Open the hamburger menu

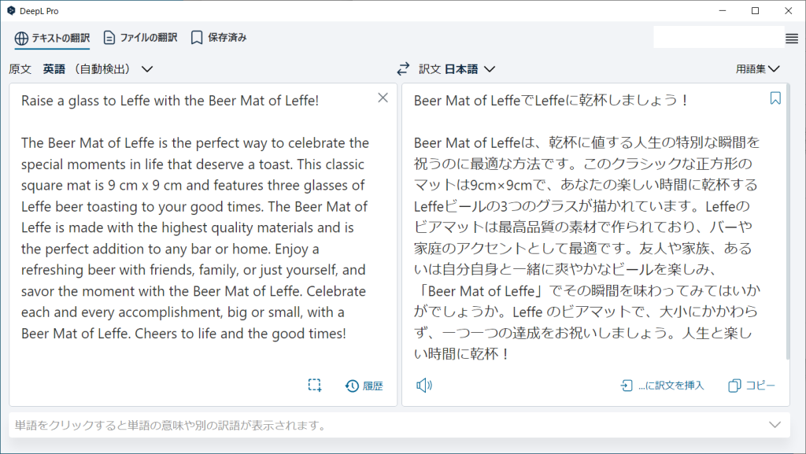[792, 38]
